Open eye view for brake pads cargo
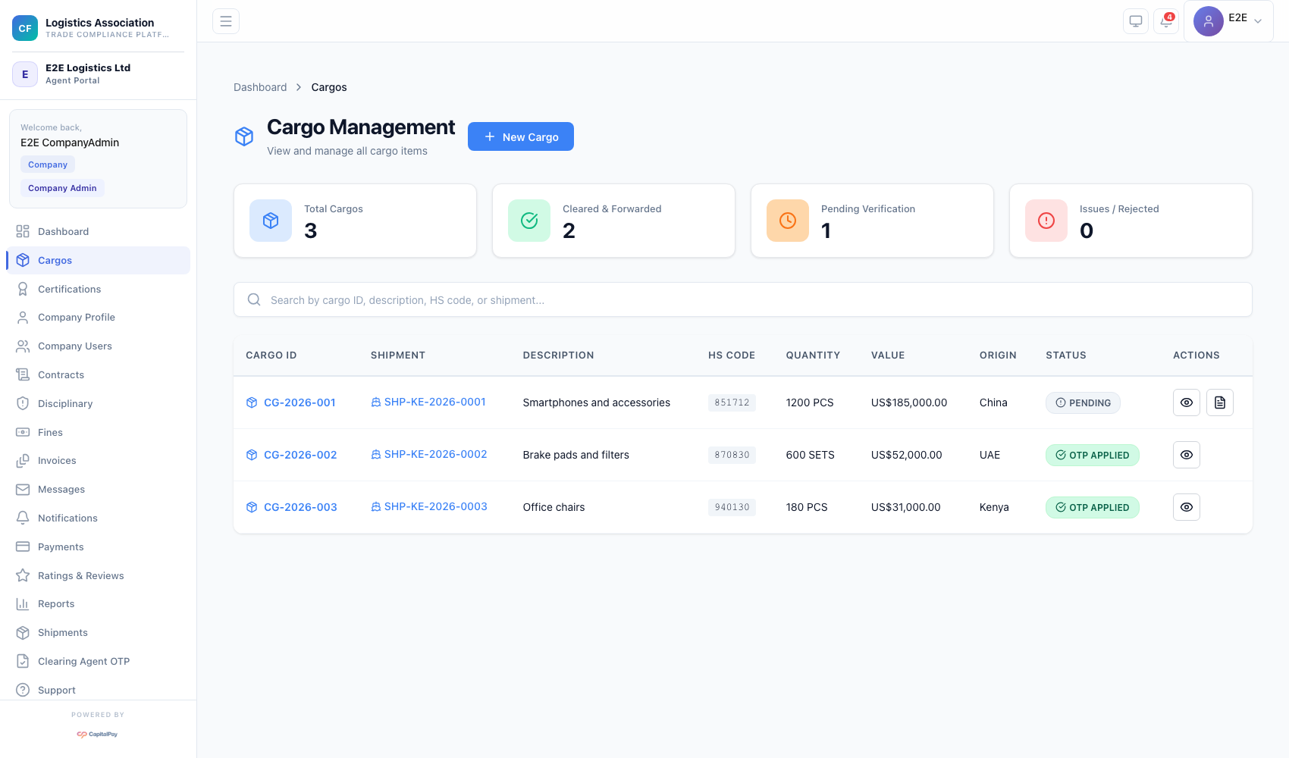1289x758 pixels. click(1186, 455)
